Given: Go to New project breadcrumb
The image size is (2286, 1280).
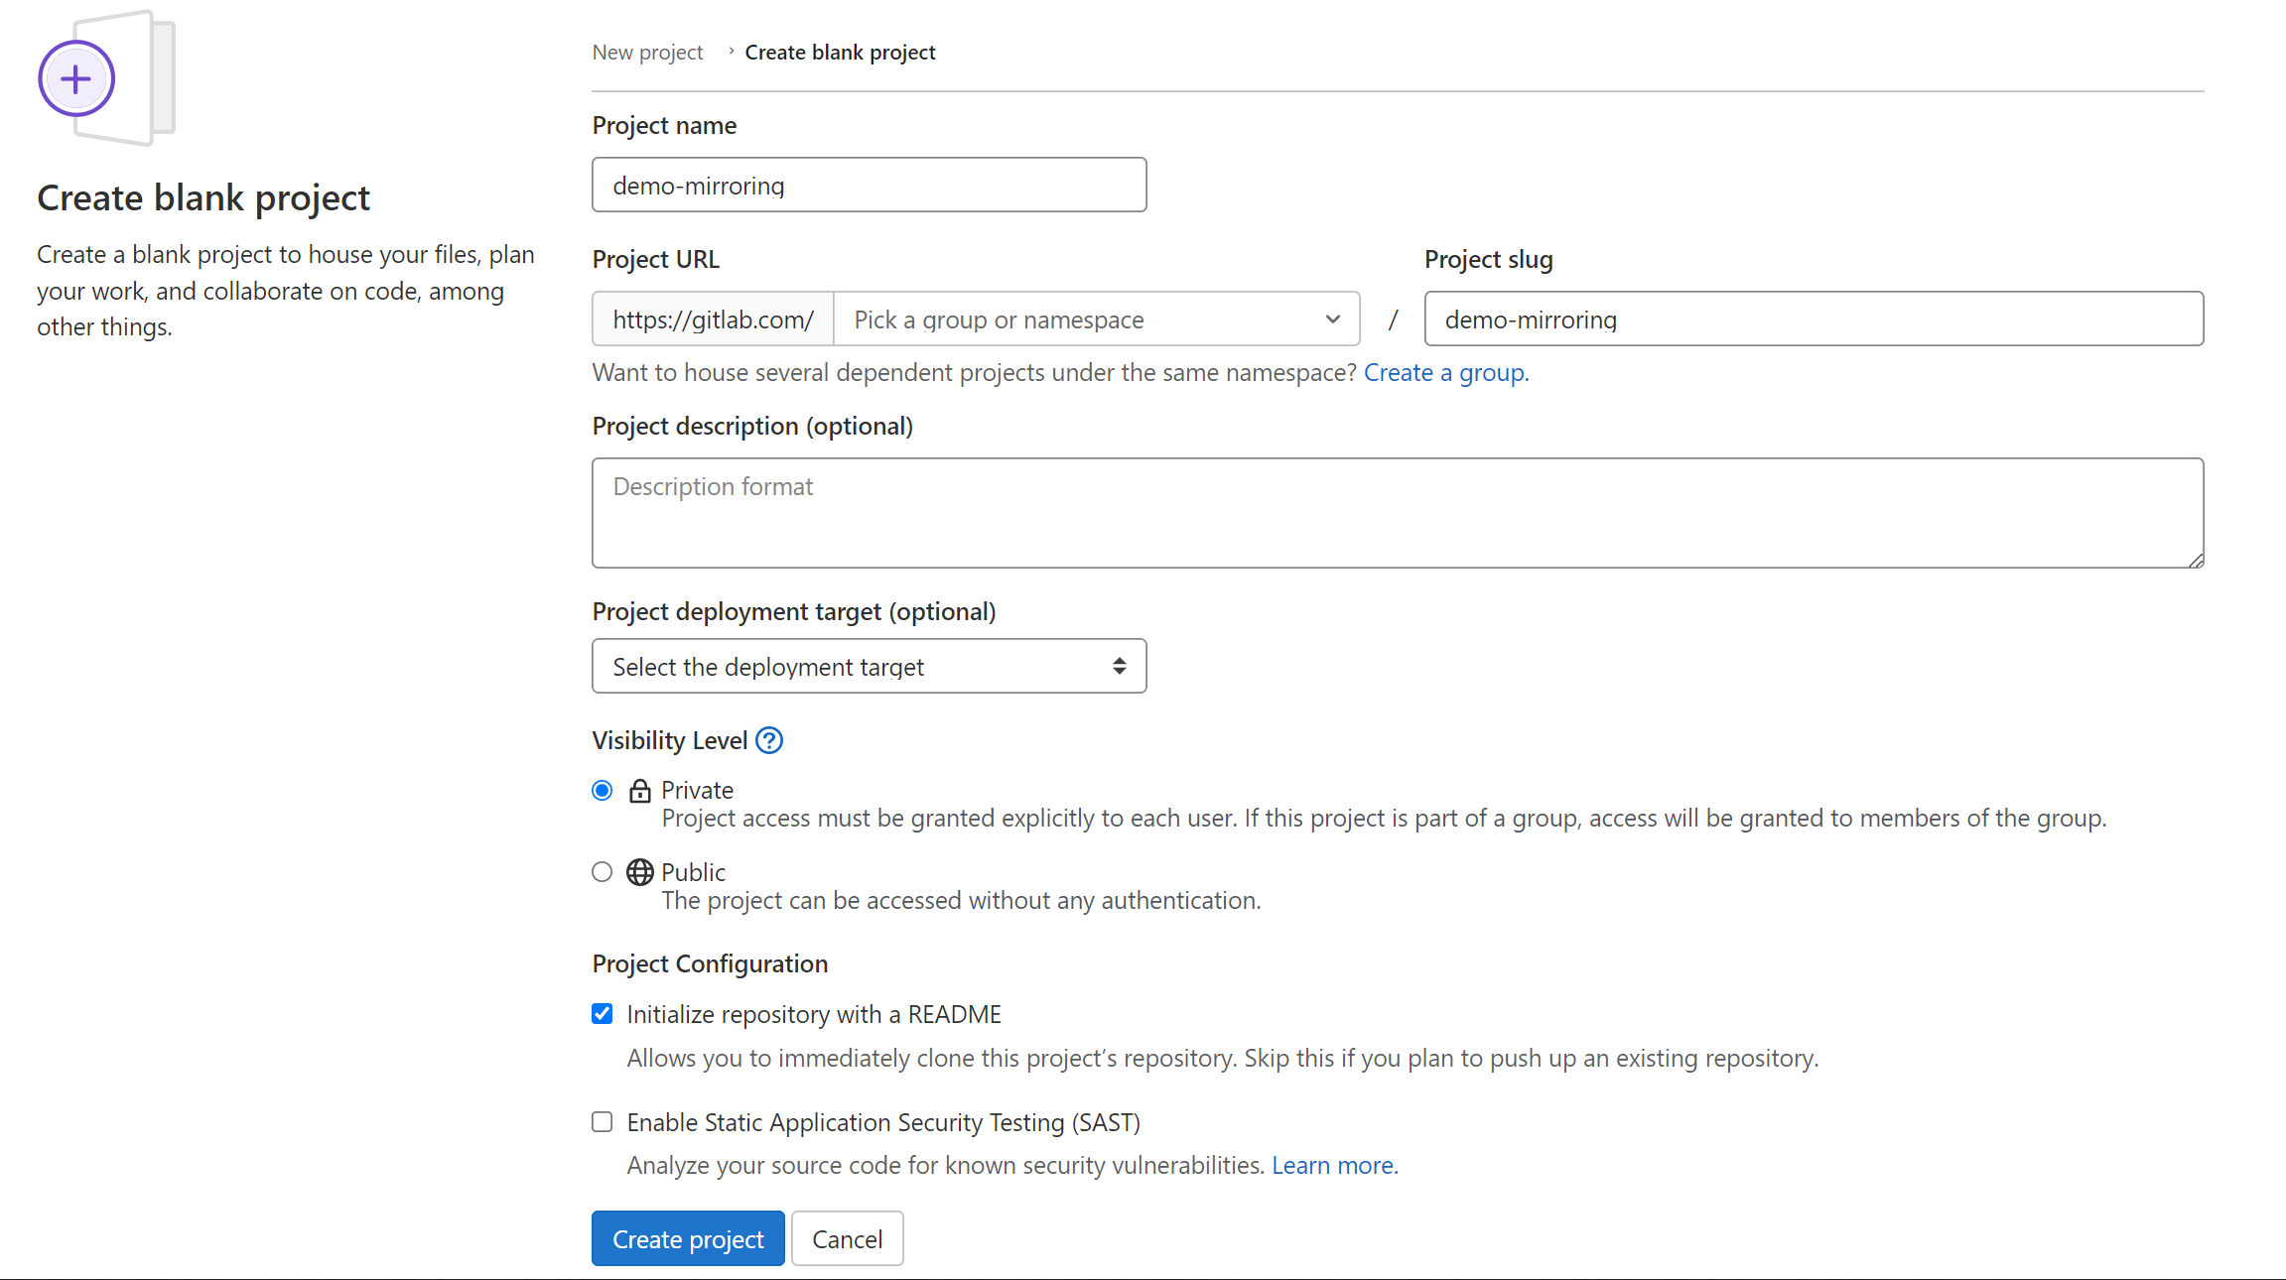Looking at the screenshot, I should 647,53.
